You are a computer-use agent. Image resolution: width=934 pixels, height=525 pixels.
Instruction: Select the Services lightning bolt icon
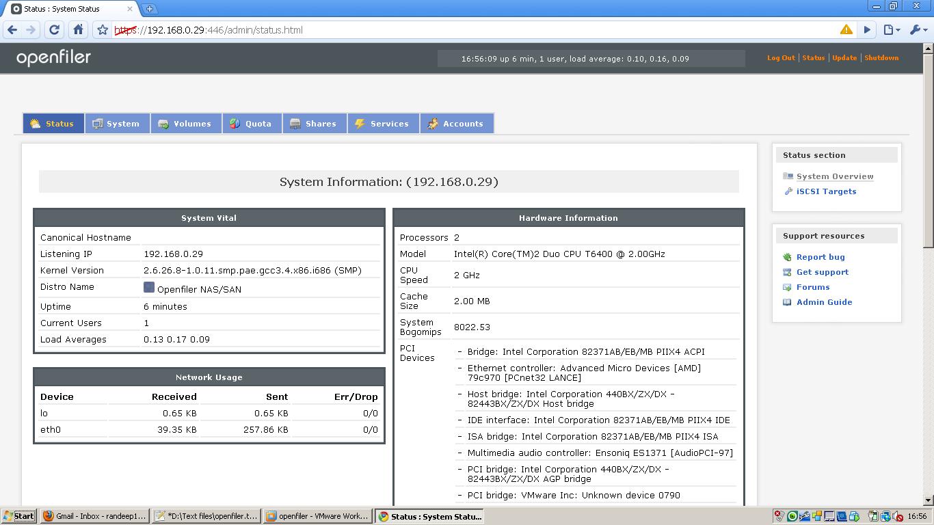click(x=358, y=123)
